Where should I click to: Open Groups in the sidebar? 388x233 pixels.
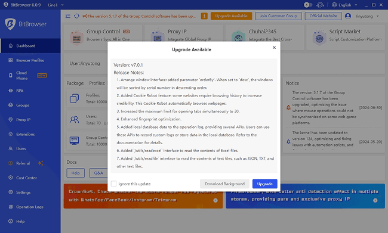coord(30,105)
